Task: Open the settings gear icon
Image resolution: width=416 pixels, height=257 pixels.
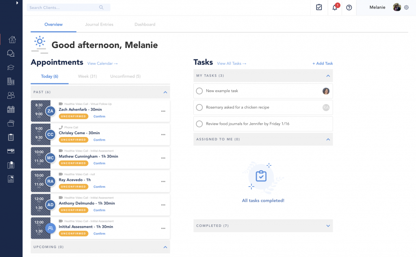Action: pos(406,7)
